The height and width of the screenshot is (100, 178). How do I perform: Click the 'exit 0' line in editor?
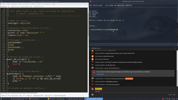click(x=16, y=64)
